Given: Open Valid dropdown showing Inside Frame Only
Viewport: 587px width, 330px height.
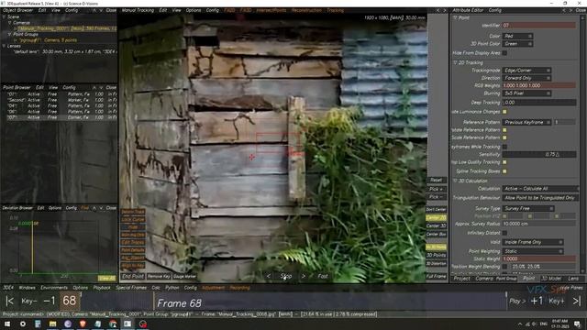Looking at the screenshot, I should 533,242.
